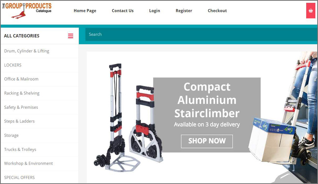The width and height of the screenshot is (318, 184).
Task: Open the Register page
Action: point(184,11)
